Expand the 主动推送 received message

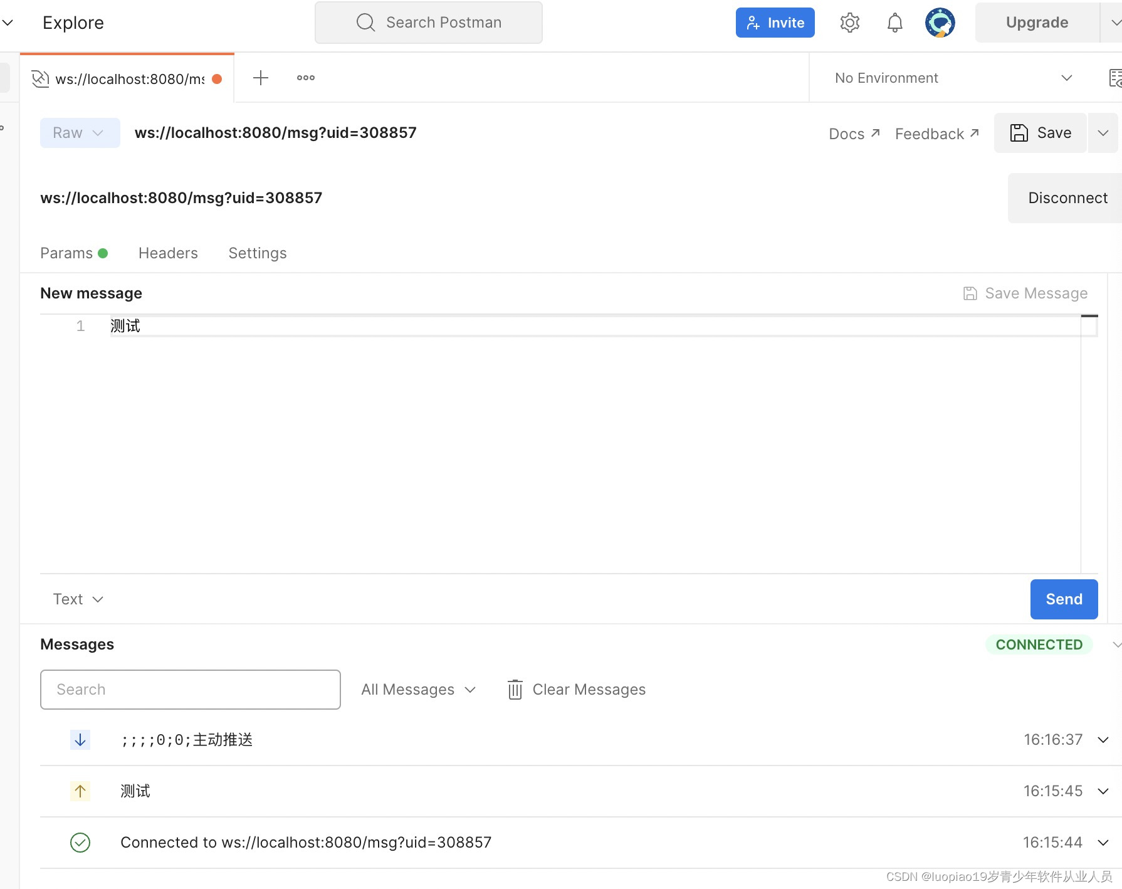coord(1103,740)
